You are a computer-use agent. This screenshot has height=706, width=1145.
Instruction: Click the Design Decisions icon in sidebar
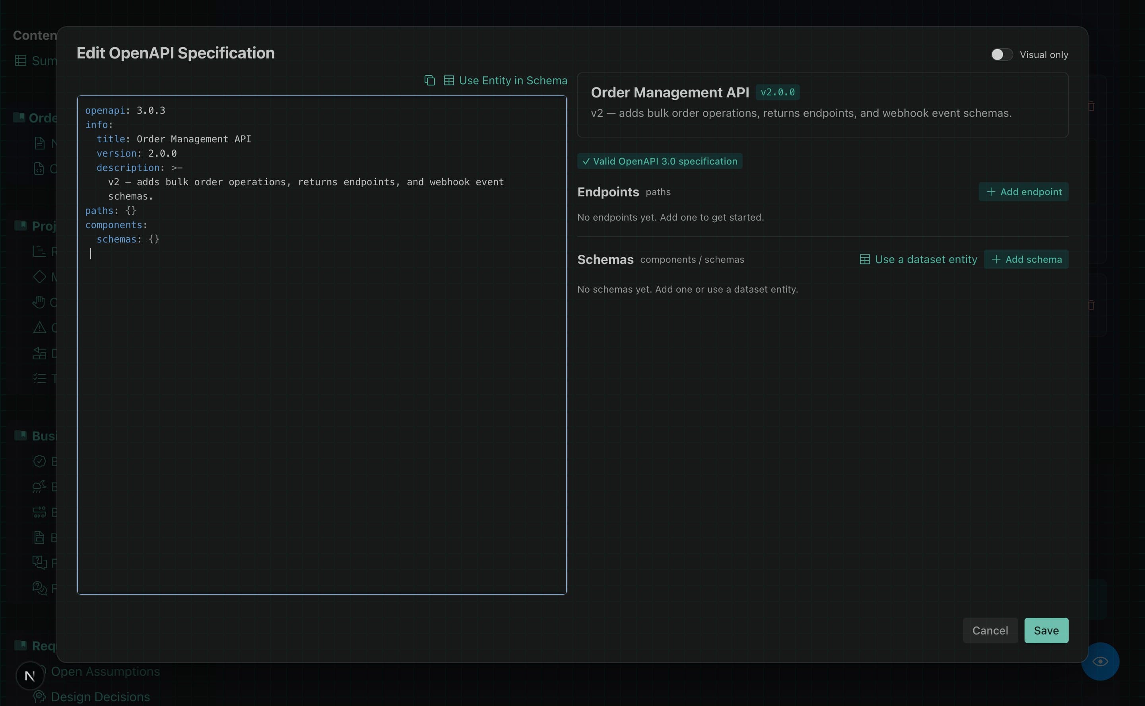tap(39, 697)
